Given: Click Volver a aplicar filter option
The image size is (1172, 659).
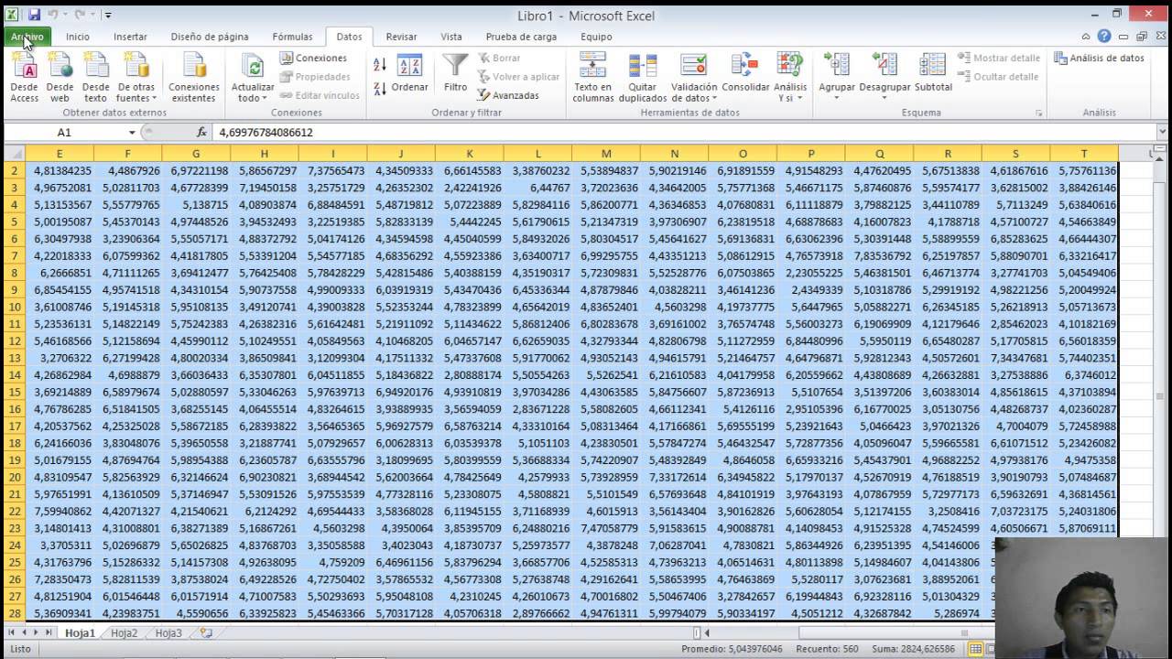Looking at the screenshot, I should (518, 77).
